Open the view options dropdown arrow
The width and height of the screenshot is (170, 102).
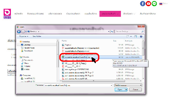[x=131, y=36]
